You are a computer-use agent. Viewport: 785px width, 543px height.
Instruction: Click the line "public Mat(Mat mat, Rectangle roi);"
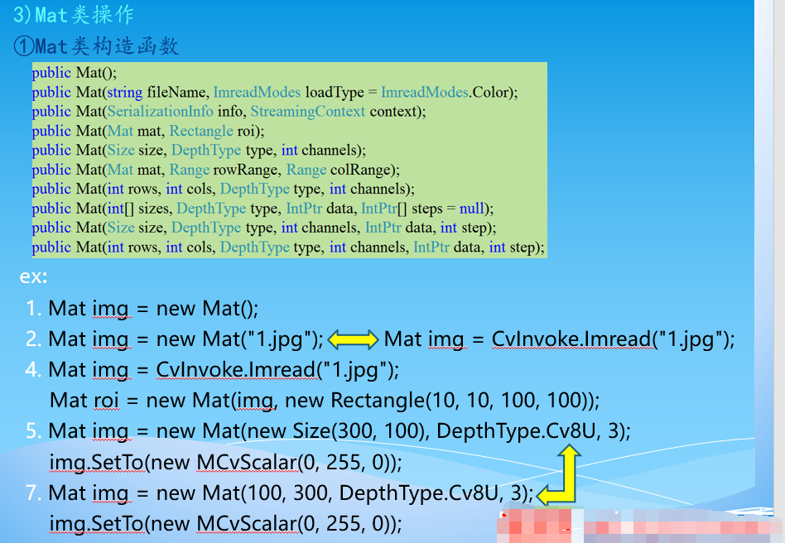(x=148, y=131)
